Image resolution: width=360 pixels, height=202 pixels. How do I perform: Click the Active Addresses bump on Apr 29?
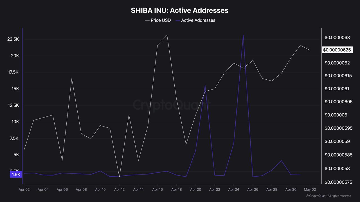(x=281, y=160)
